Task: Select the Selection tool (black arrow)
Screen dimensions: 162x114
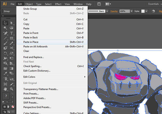Action: pyautogui.click(x=5, y=23)
